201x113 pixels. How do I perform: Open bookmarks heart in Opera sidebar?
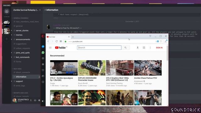point(43,70)
